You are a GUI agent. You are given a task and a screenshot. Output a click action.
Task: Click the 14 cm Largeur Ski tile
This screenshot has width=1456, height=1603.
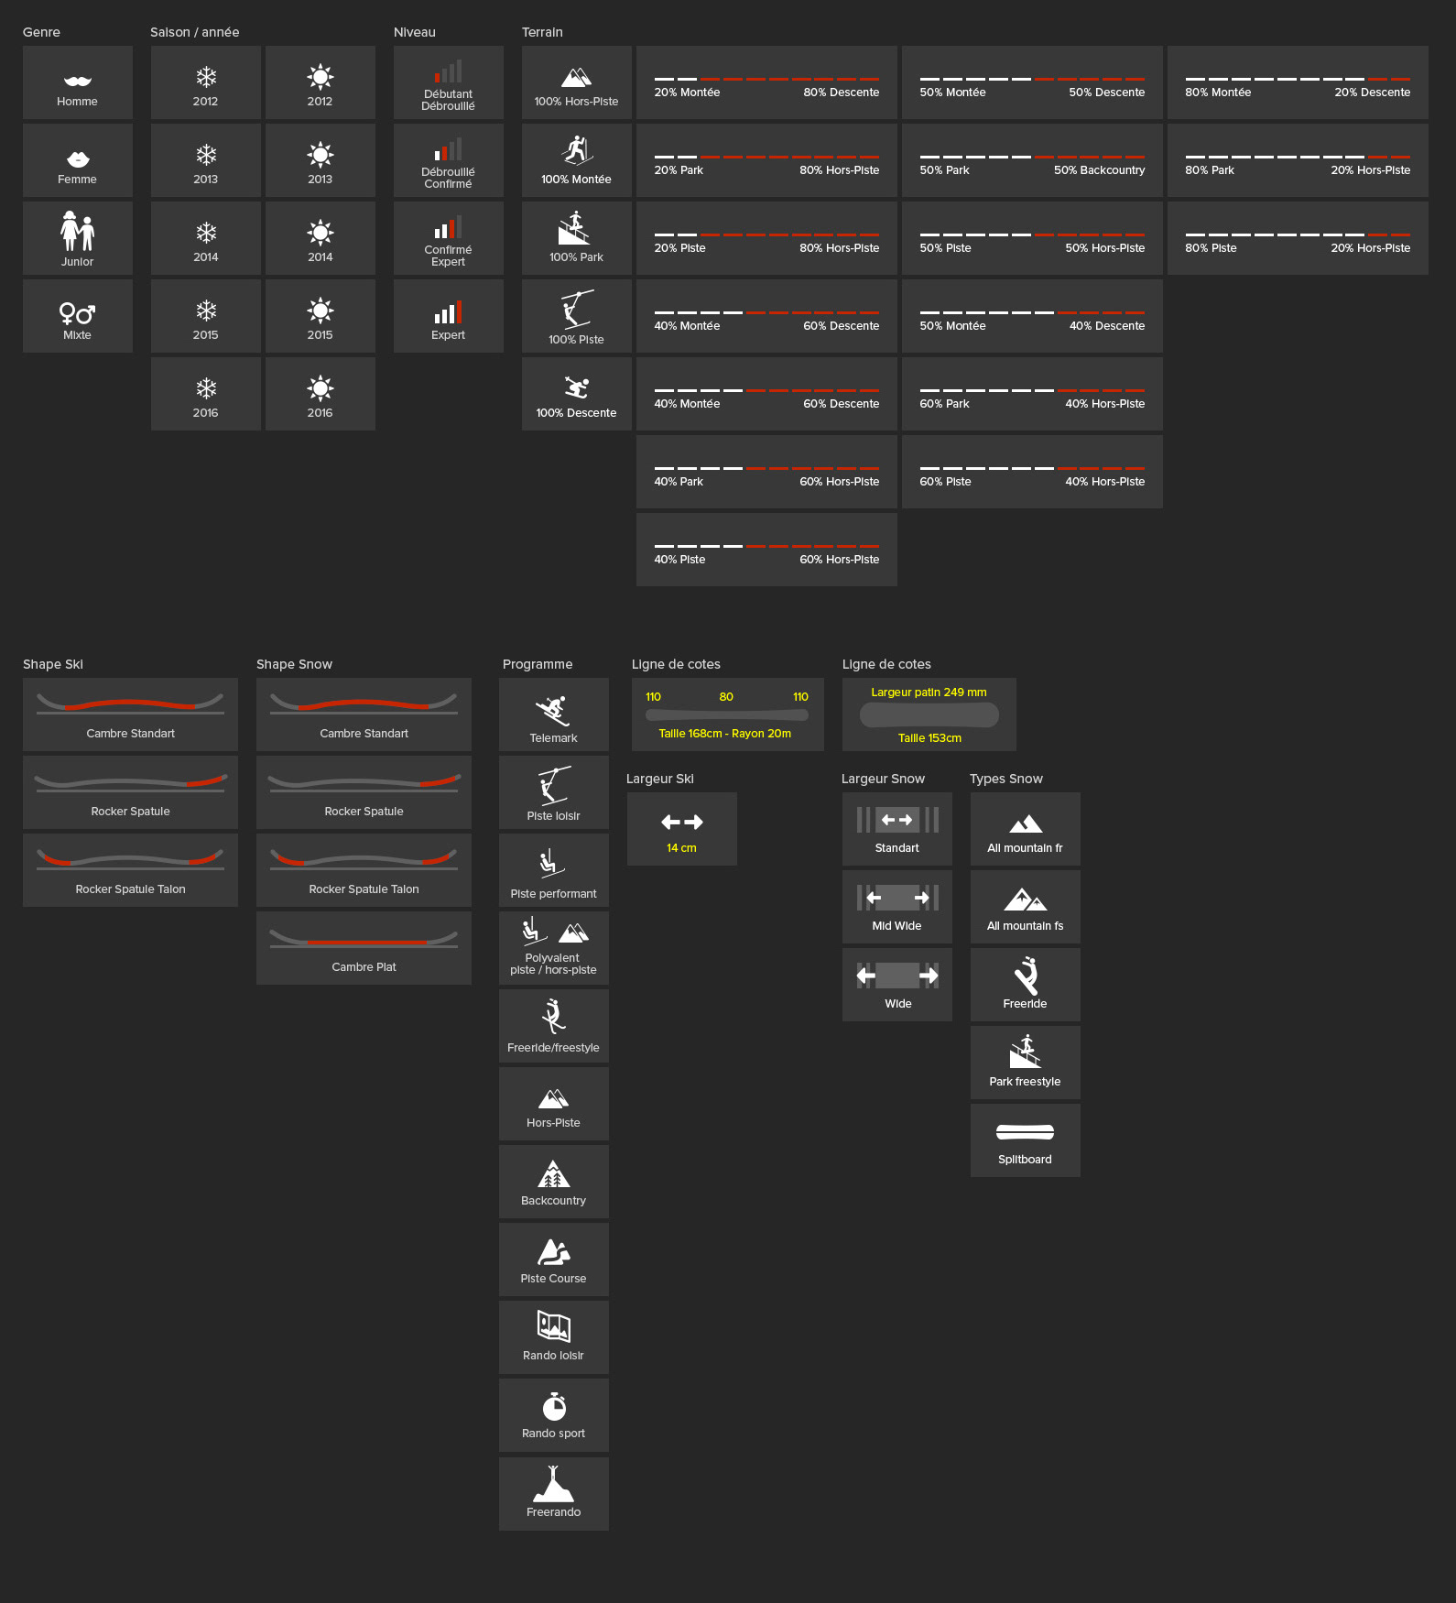click(681, 828)
